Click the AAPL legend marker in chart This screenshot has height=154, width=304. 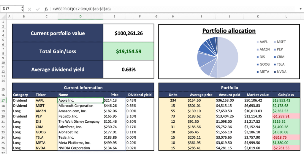click(x=256, y=42)
